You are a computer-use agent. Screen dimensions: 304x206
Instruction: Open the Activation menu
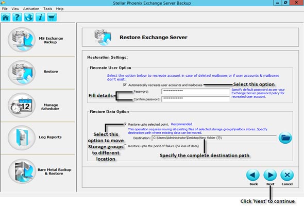click(x=31, y=9)
